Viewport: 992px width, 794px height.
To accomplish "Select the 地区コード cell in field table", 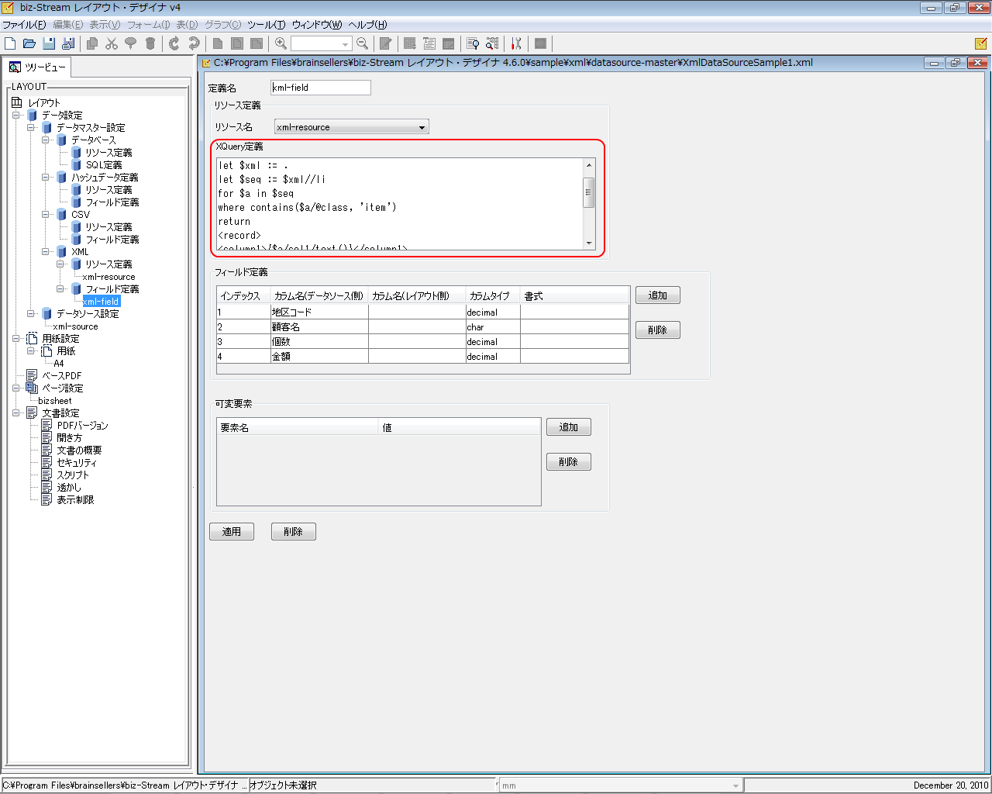I will (319, 312).
